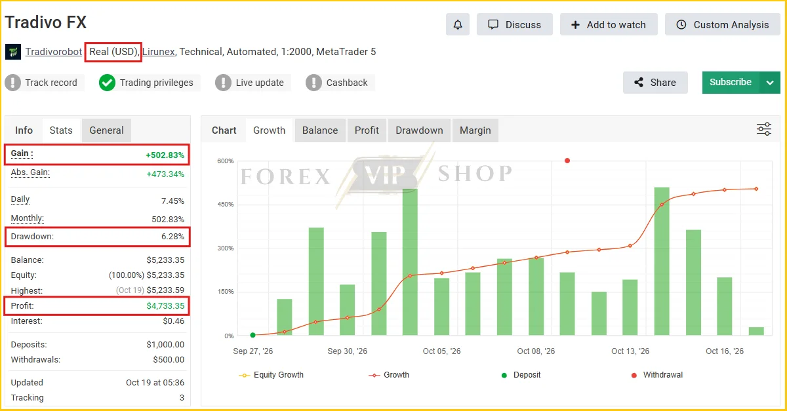Click the Tracking row label
This screenshot has width=787, height=411.
tap(27, 398)
